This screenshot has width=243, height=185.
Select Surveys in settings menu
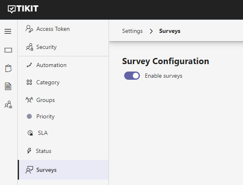pyautogui.click(x=63, y=170)
